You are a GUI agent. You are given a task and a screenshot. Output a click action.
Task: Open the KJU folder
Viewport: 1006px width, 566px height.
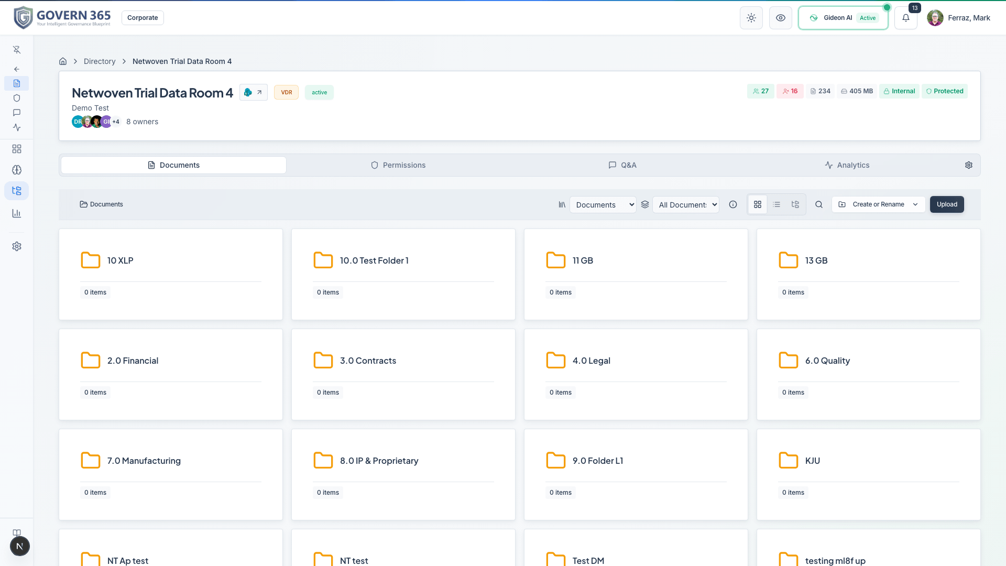(x=869, y=474)
